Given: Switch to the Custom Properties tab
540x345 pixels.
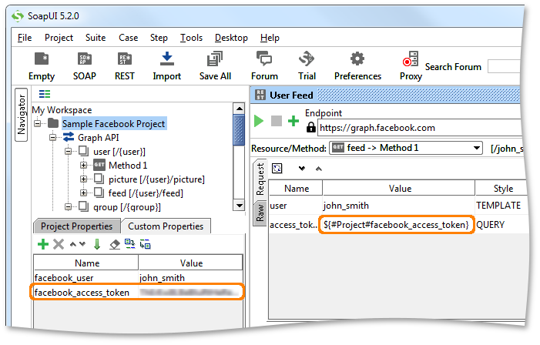Looking at the screenshot, I should pos(166,226).
